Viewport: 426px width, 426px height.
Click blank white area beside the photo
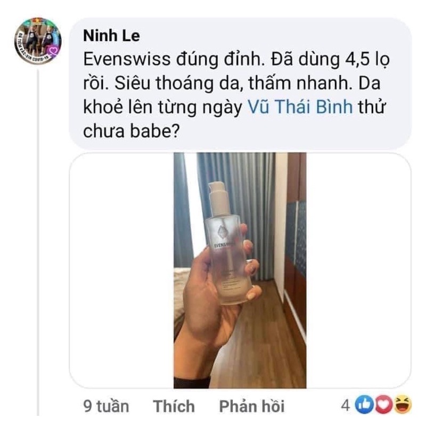121,271
